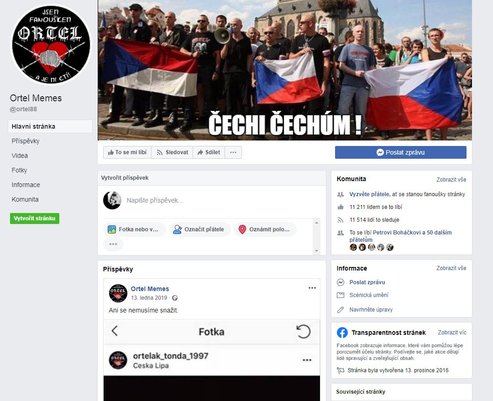Open the Ortel Memes profile picture
The width and height of the screenshot is (493, 401).
pyautogui.click(x=51, y=45)
